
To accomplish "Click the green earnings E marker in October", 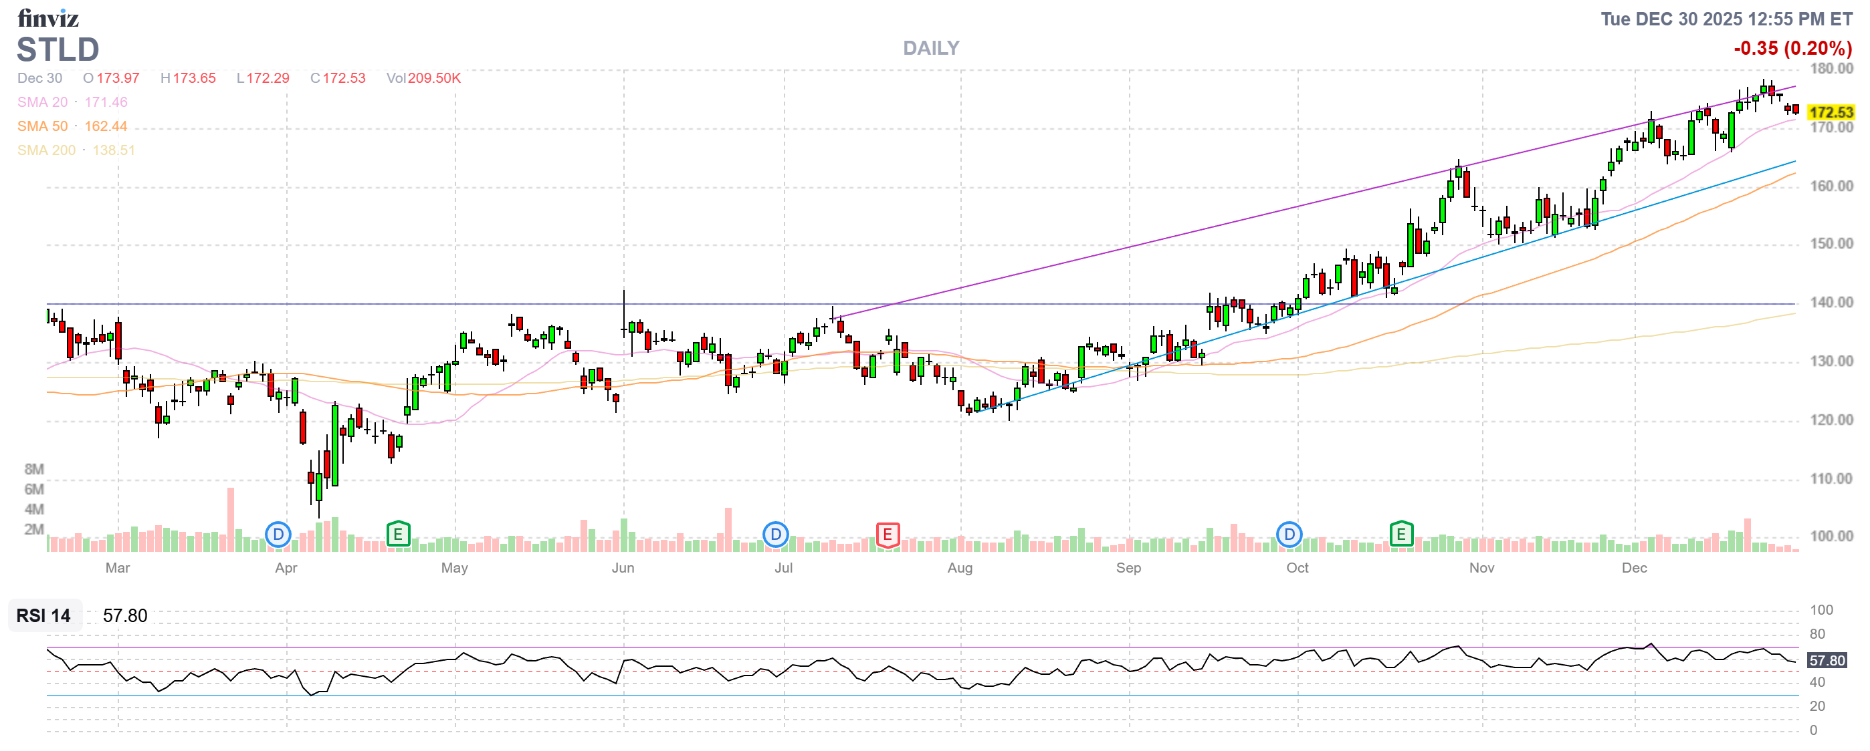I will pyautogui.click(x=1400, y=535).
